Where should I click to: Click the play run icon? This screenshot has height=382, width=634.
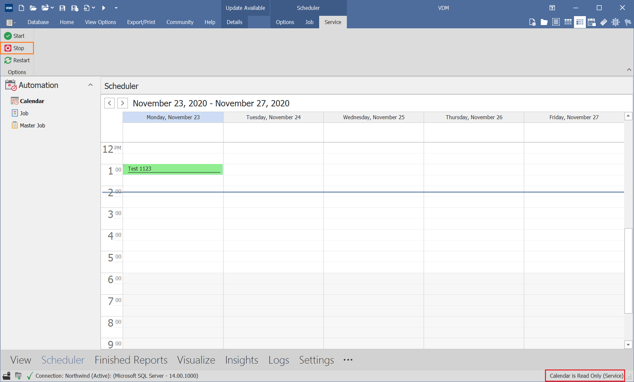coord(104,8)
